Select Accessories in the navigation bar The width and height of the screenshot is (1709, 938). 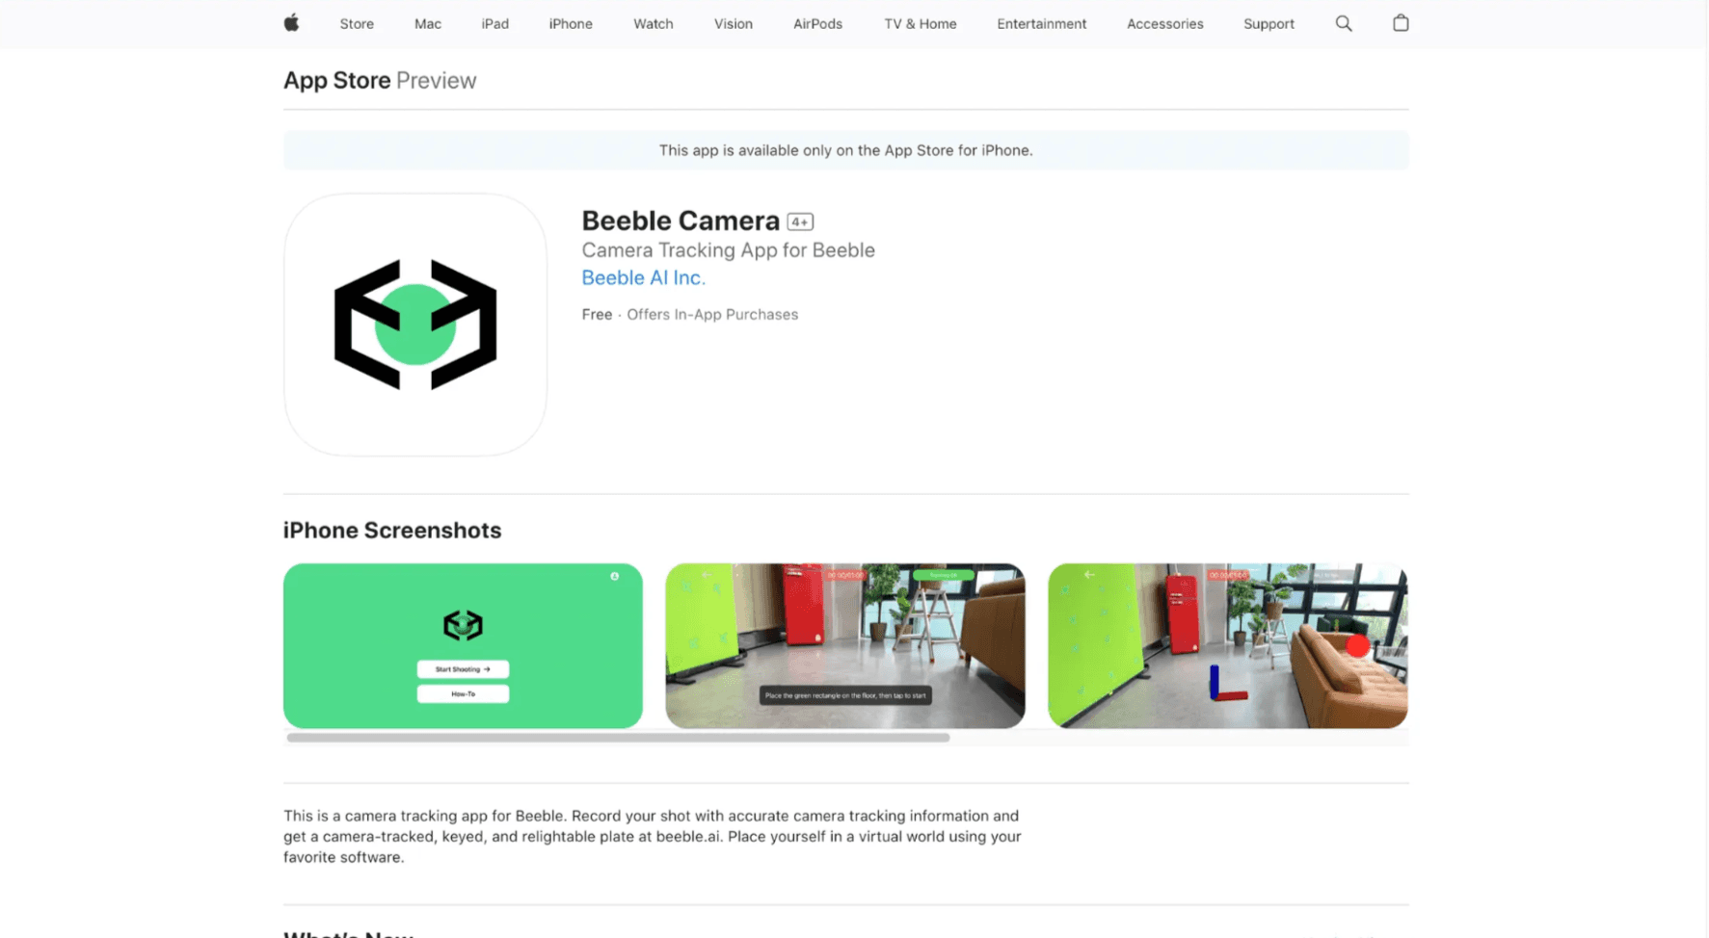[x=1164, y=23]
